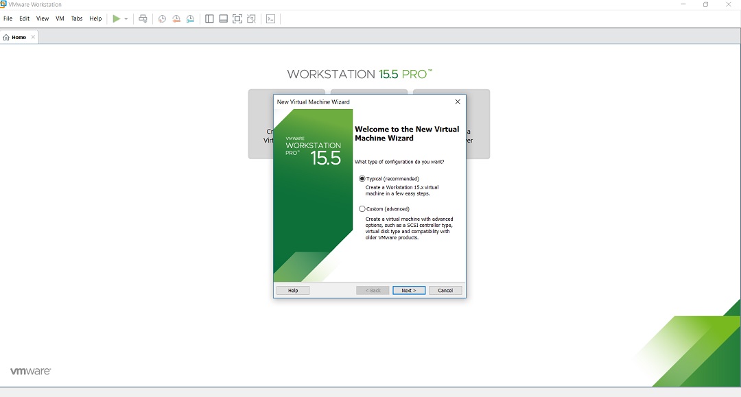
Task: Open the Tabs menu
Action: coord(77,19)
